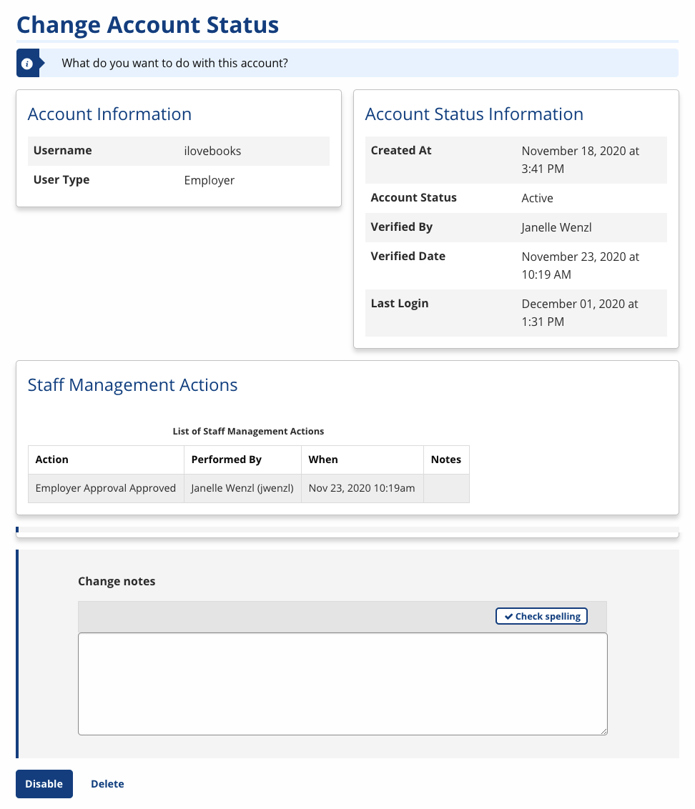695x809 pixels.
Task: Click the Verified By value Janelle Wenzl
Action: coord(556,227)
